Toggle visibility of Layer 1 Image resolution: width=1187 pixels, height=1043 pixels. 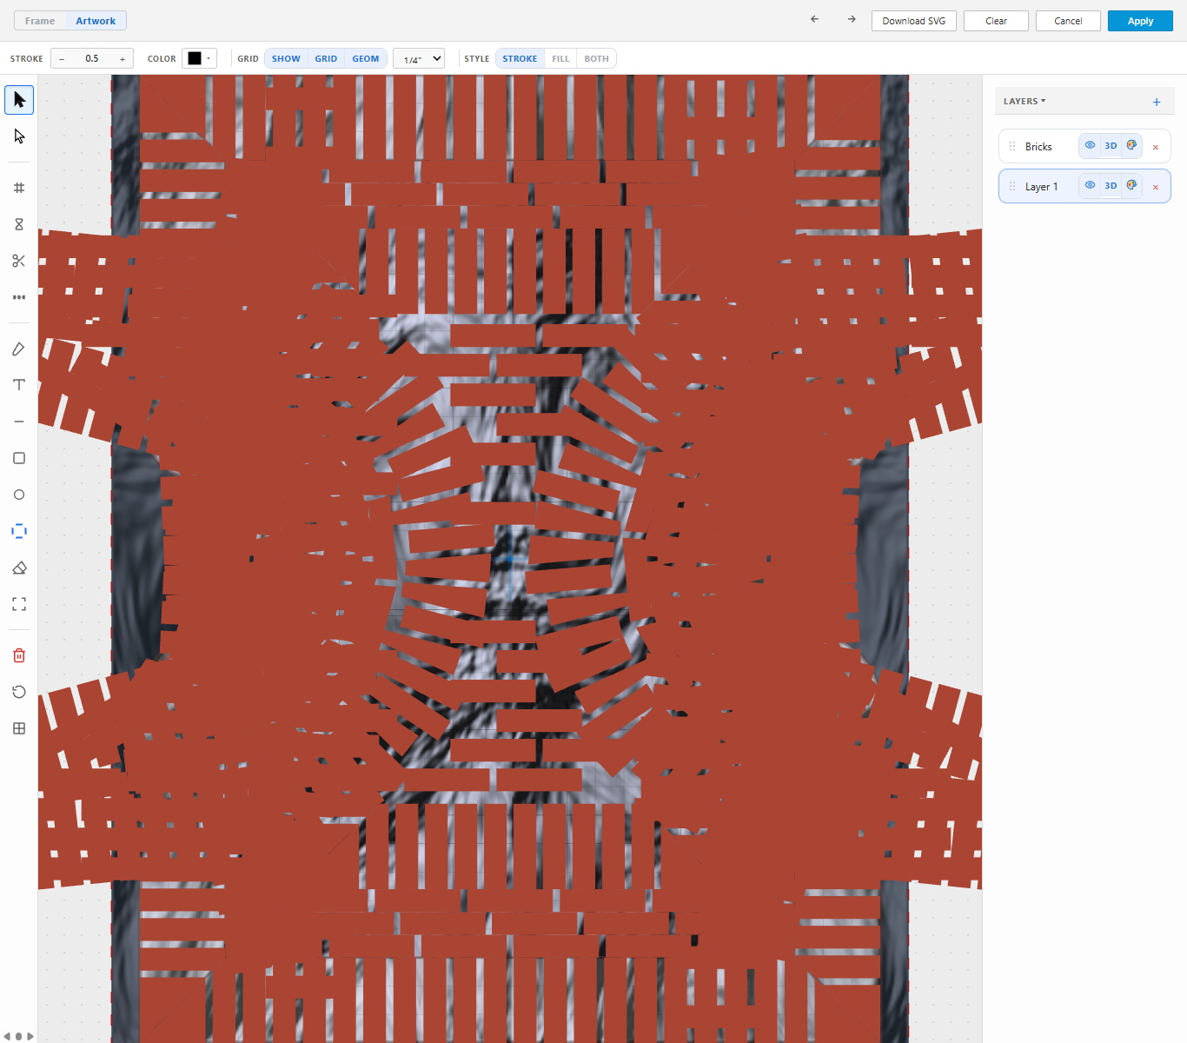point(1090,185)
